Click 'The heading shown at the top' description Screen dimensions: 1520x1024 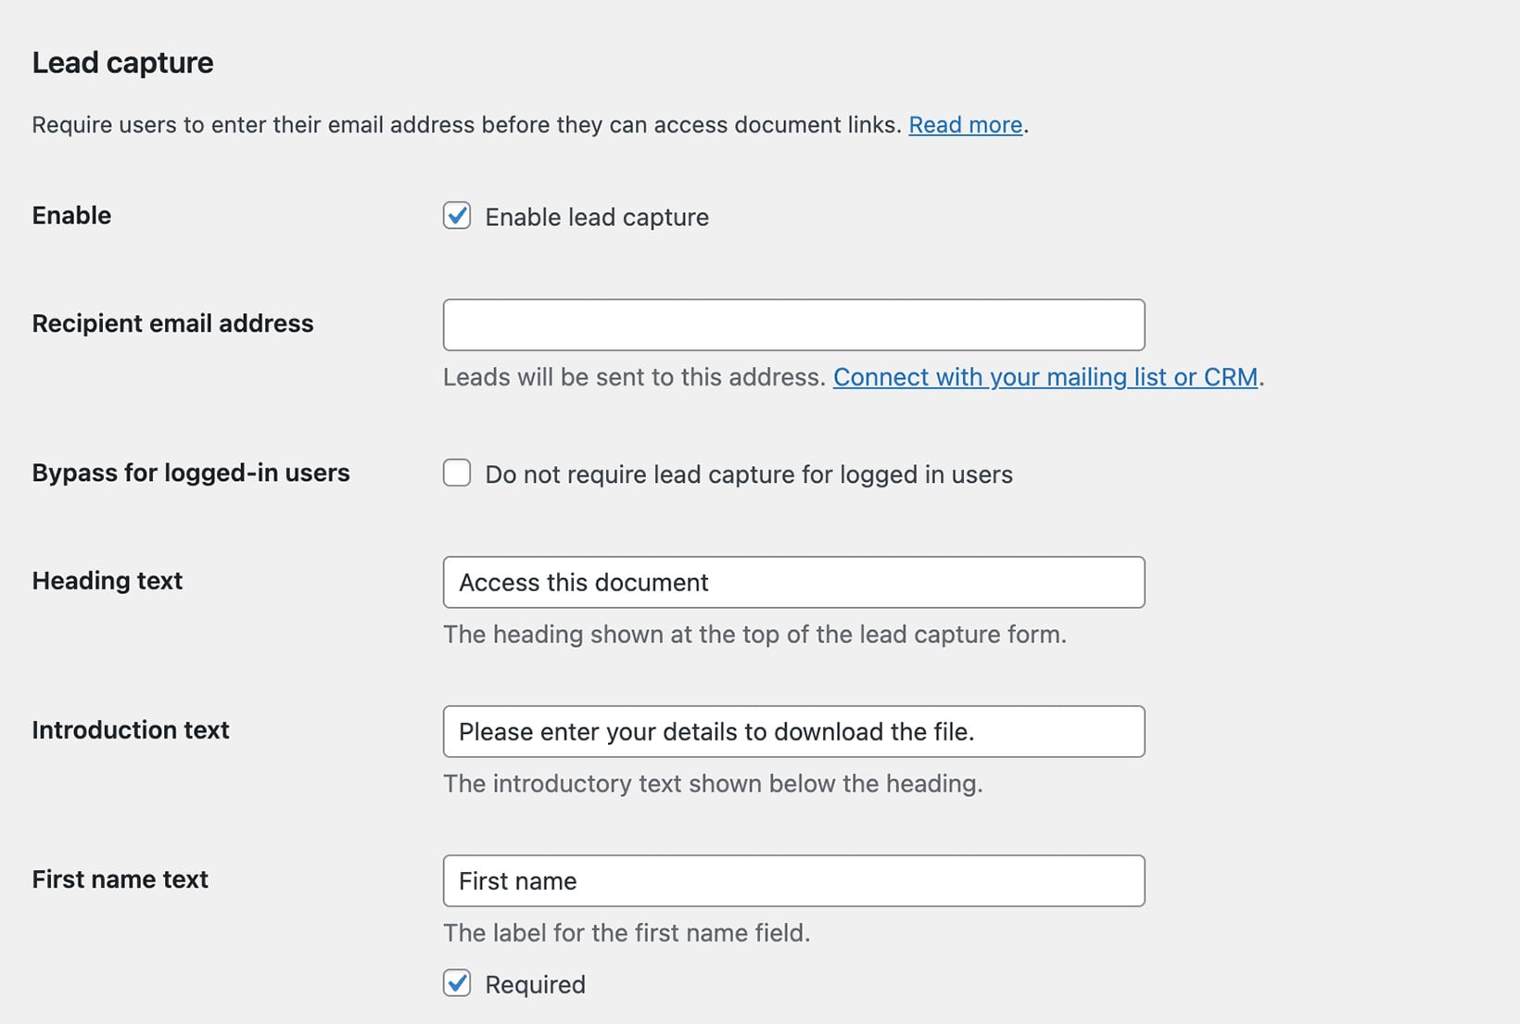(x=754, y=634)
